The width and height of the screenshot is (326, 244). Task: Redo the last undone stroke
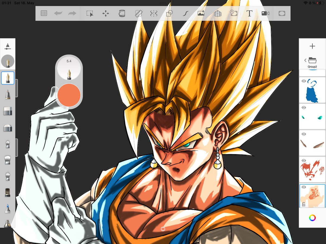pyautogui.click(x=72, y=13)
